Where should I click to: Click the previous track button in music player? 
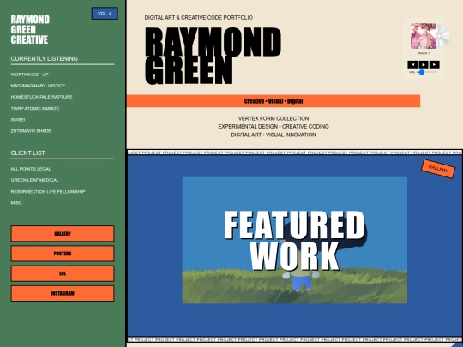[412, 64]
